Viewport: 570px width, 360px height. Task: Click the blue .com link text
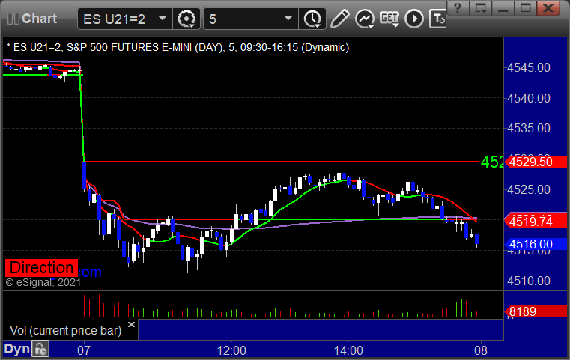coord(90,272)
